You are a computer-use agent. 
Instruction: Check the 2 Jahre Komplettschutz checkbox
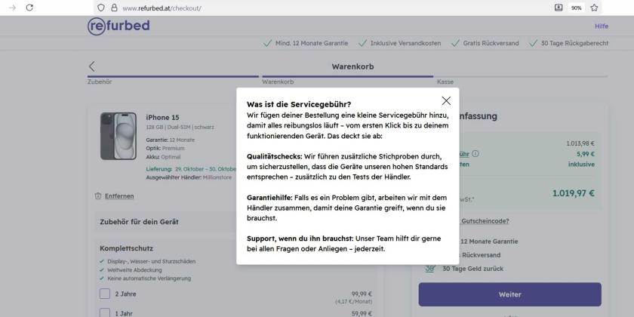(x=105, y=294)
